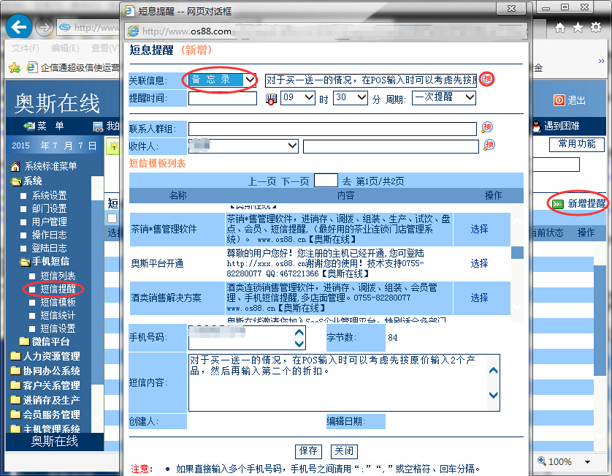Click the search icon in the 收件人 row

(489, 145)
